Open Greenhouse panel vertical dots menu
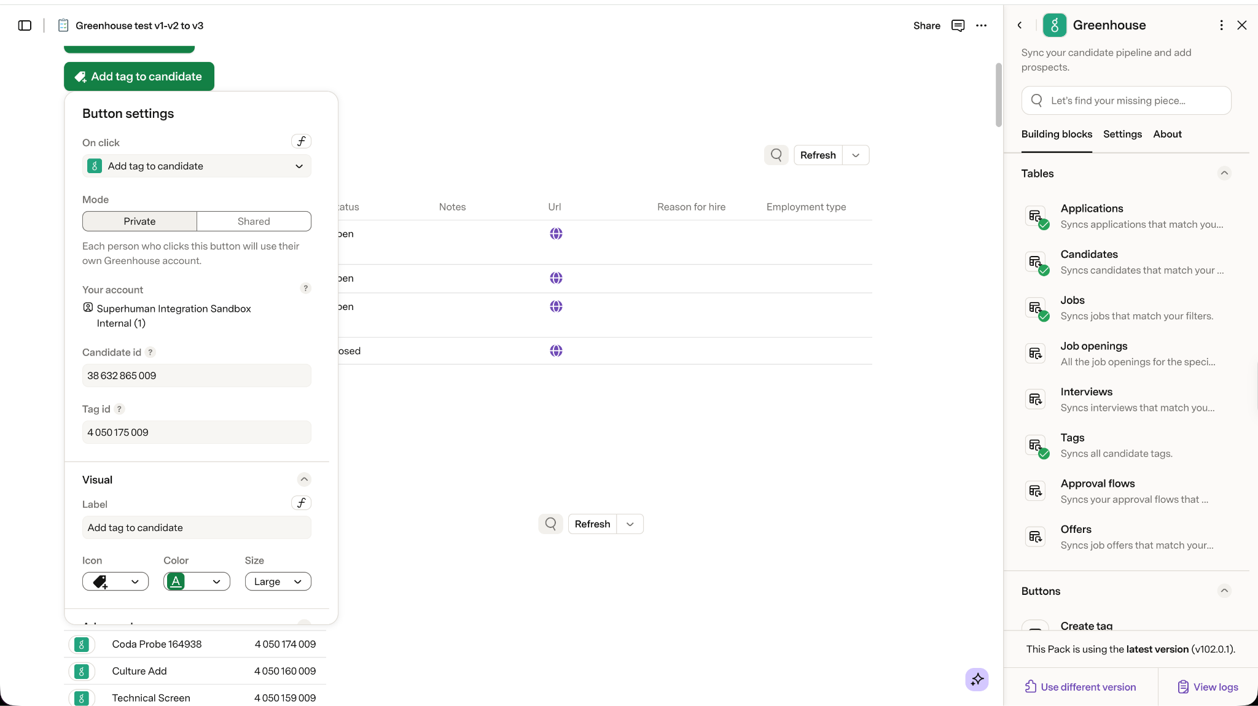 point(1221,25)
